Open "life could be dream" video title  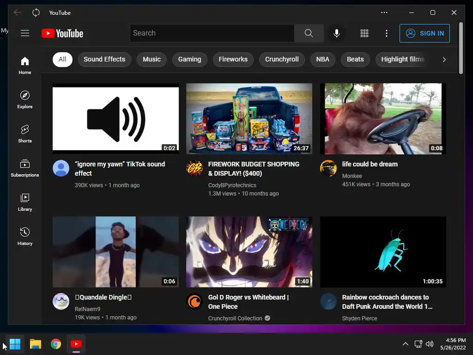pos(370,164)
